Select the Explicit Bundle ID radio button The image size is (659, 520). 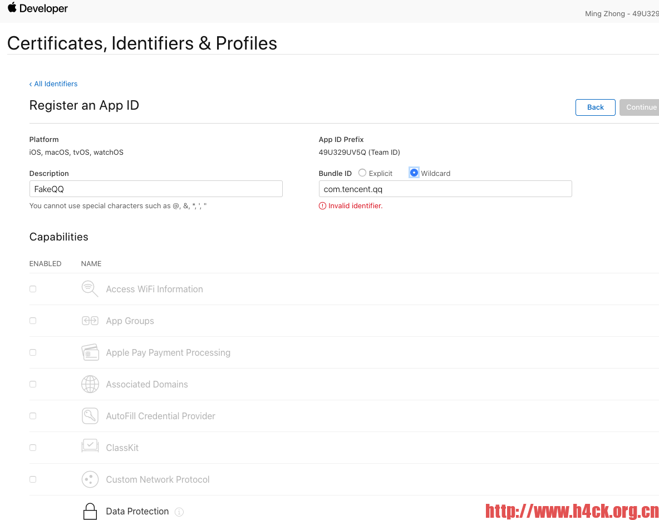tap(362, 173)
